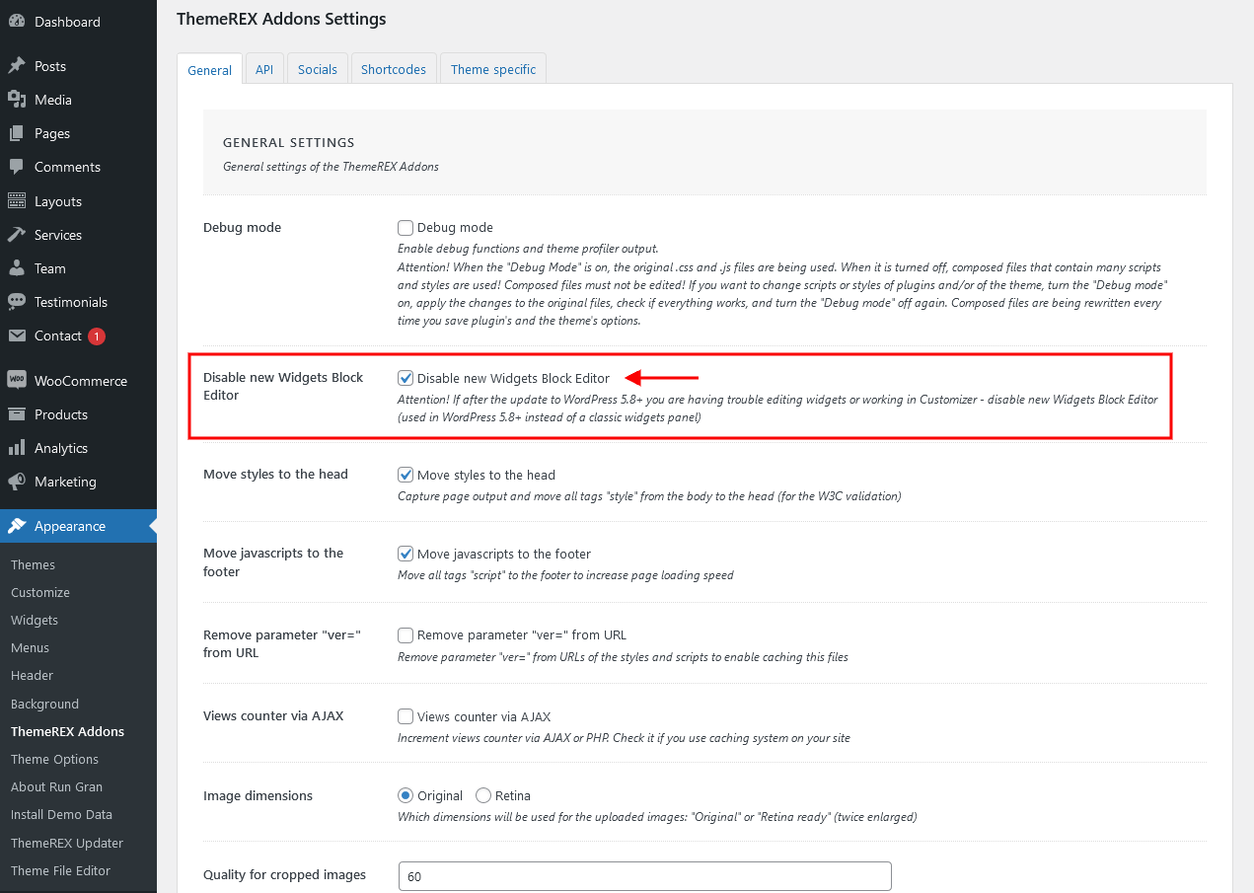Open the Theme specific tab
Image resolution: width=1254 pixels, height=893 pixels.
point(493,69)
